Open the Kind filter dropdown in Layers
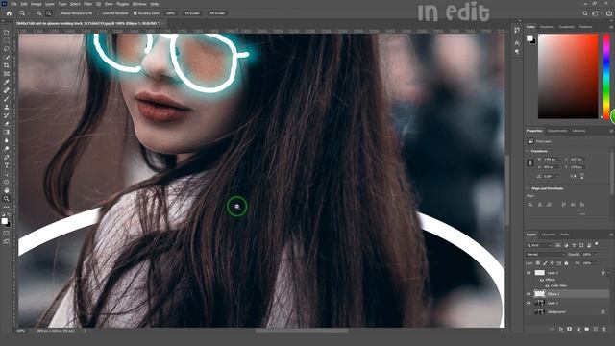The width and height of the screenshot is (615, 346). click(540, 245)
